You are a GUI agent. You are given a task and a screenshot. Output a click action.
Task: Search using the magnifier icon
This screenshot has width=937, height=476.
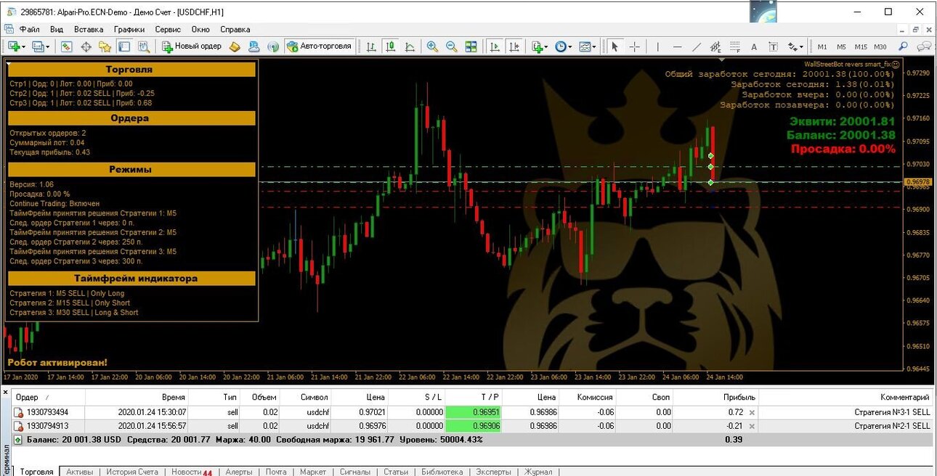[x=904, y=46]
